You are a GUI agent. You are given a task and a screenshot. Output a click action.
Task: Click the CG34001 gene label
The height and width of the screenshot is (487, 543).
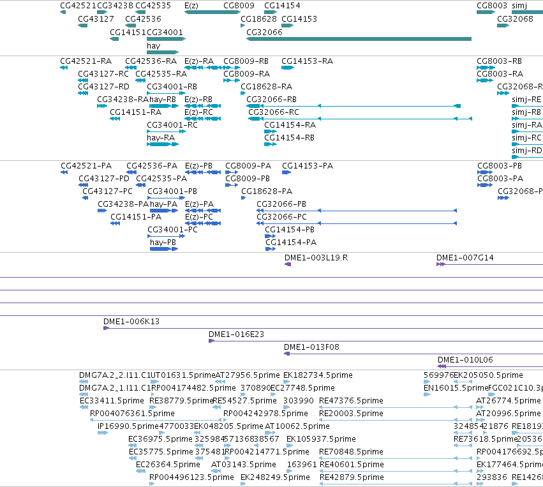(165, 32)
